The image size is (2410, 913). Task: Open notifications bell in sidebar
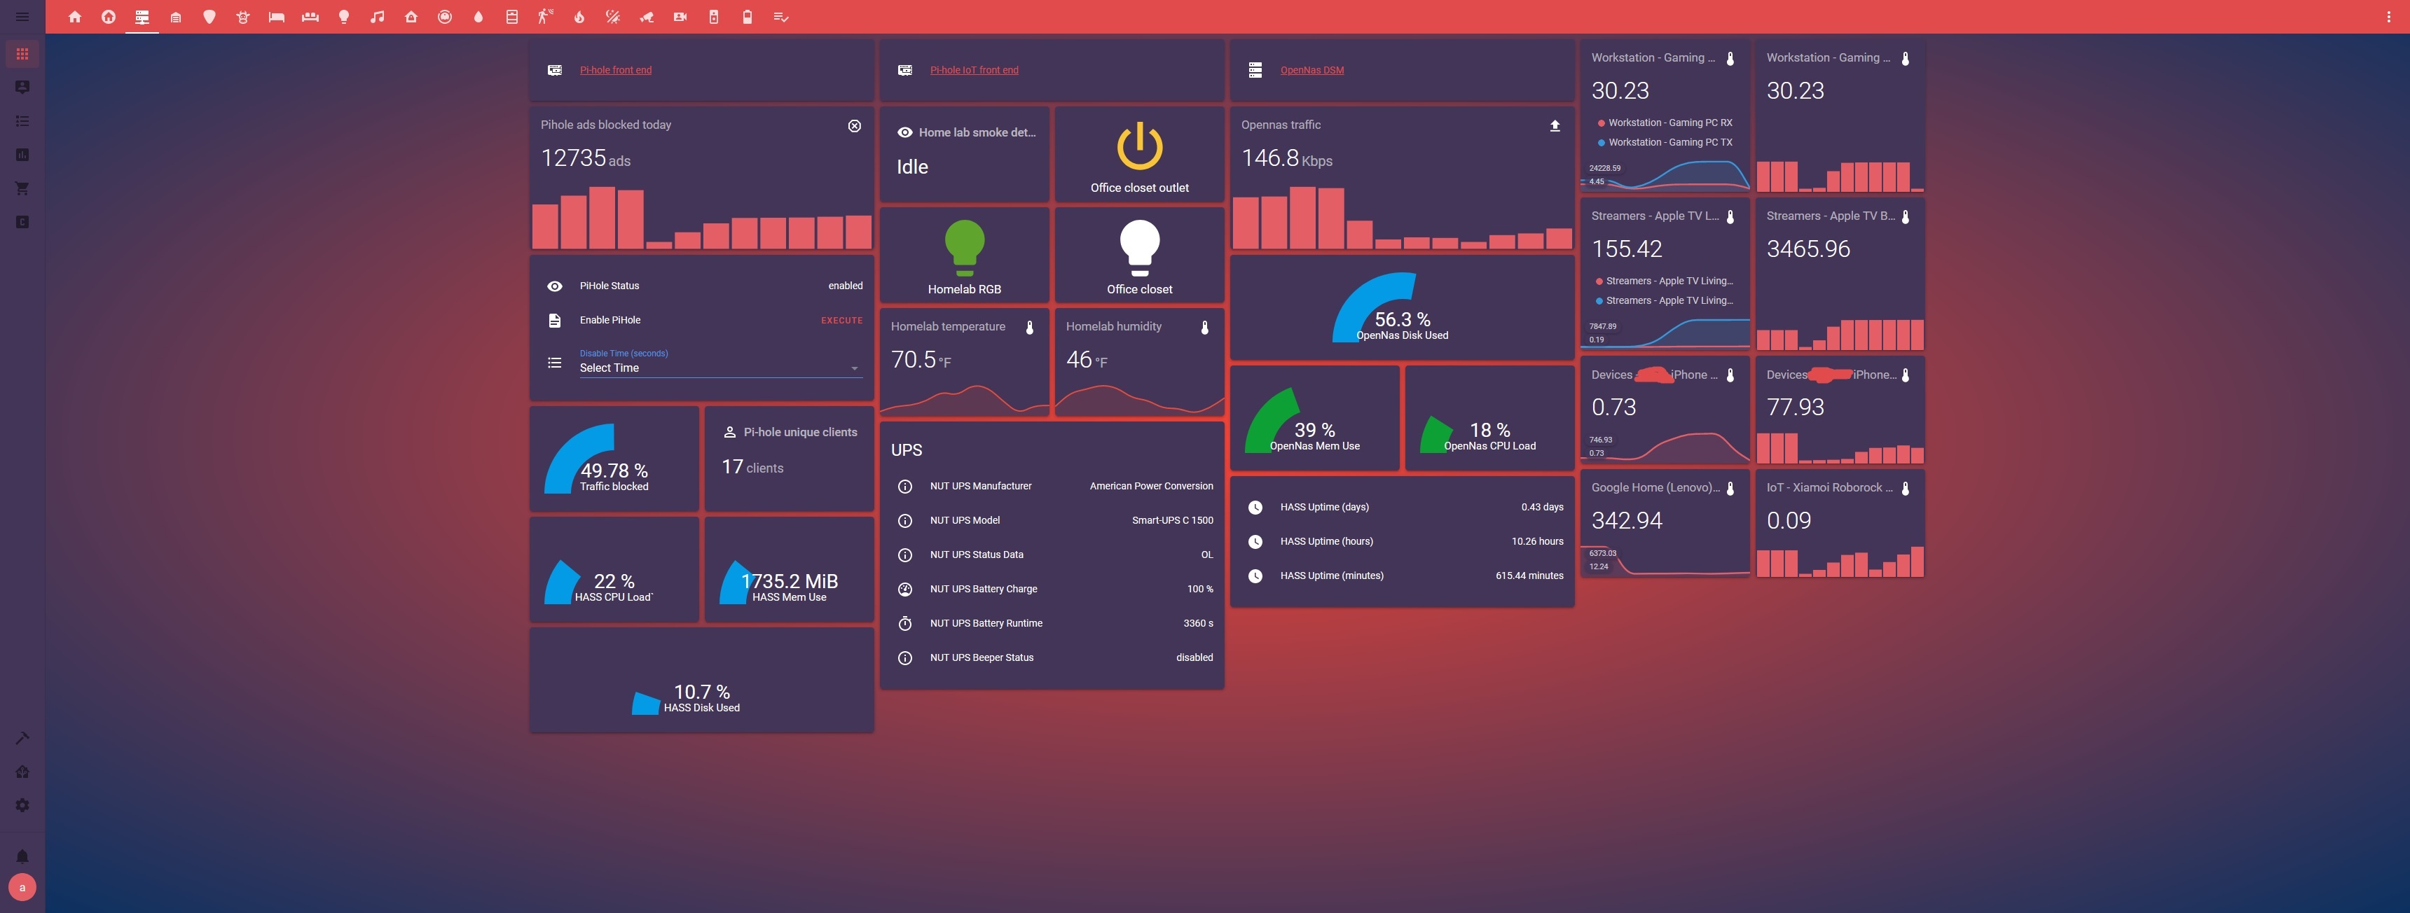point(22,856)
